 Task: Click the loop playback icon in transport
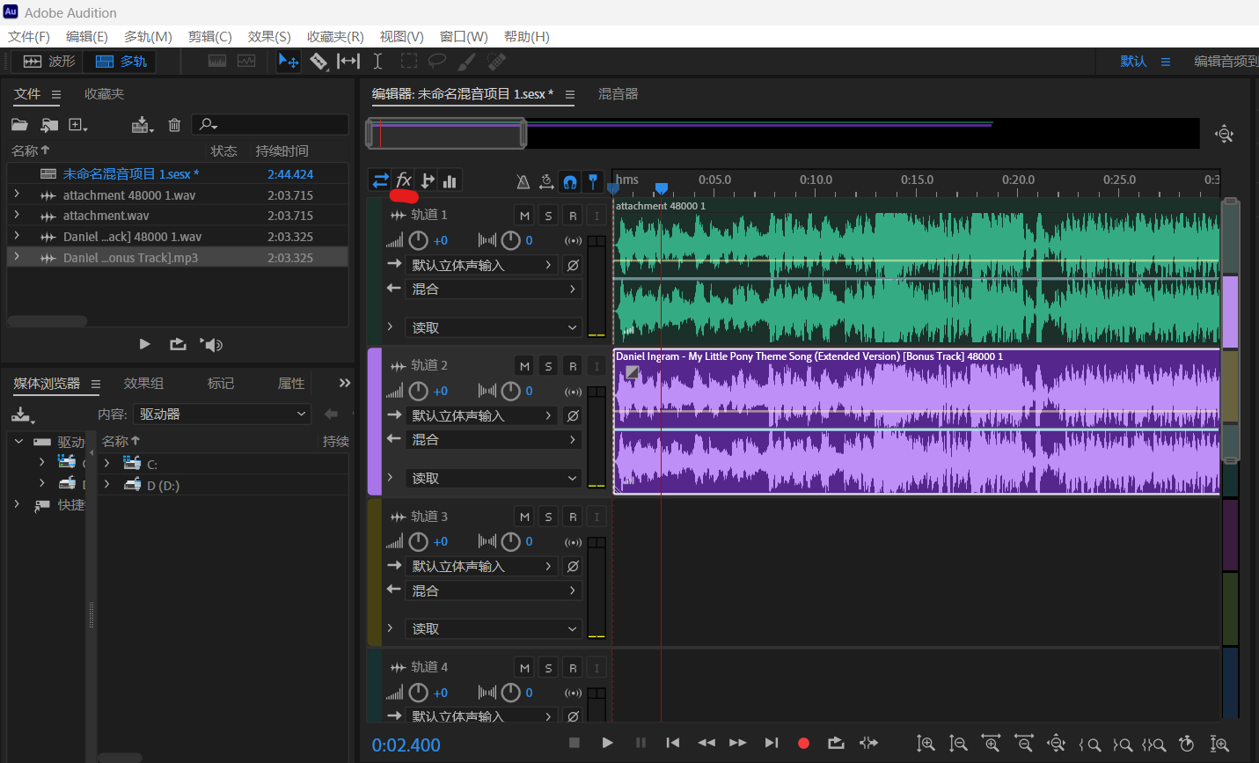click(x=836, y=743)
